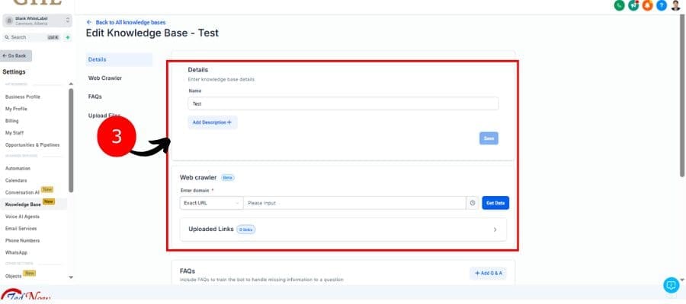Click the Web crawler Beta badge

tap(227, 178)
